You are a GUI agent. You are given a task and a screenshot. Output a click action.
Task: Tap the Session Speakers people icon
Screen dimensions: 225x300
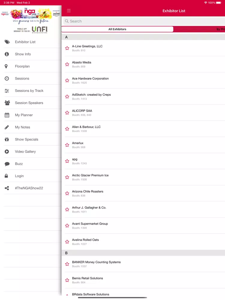(7, 103)
